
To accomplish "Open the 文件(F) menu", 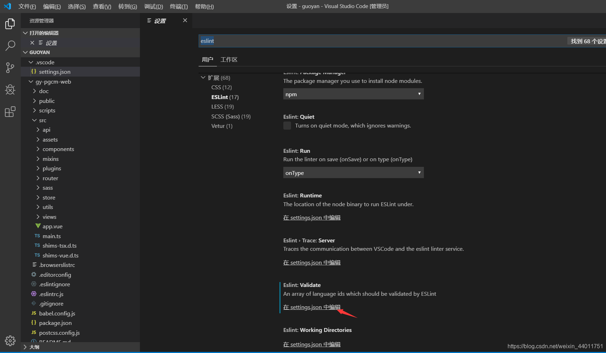I will pyautogui.click(x=27, y=6).
